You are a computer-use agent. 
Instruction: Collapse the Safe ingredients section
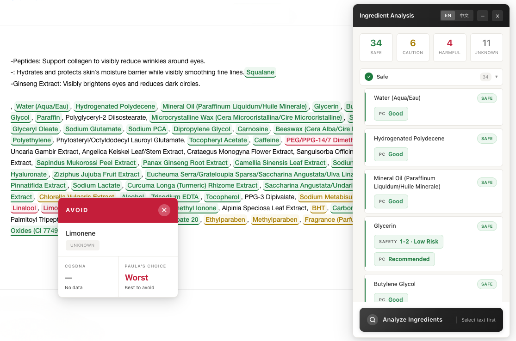pyautogui.click(x=497, y=77)
